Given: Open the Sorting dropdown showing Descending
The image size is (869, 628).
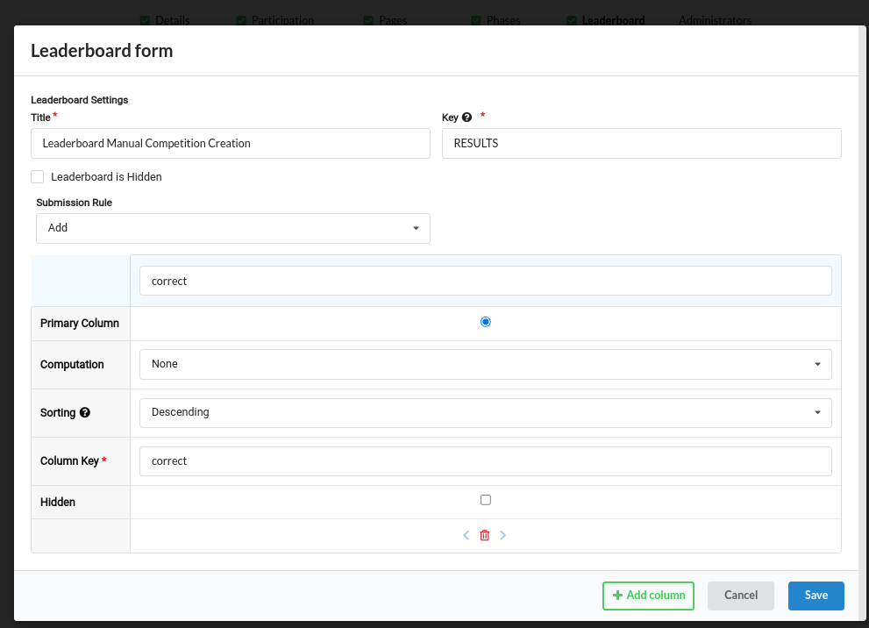Looking at the screenshot, I should 485,412.
